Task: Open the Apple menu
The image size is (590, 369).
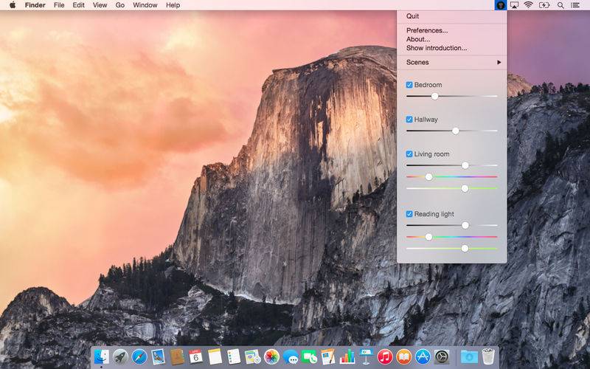Action: pyautogui.click(x=13, y=5)
